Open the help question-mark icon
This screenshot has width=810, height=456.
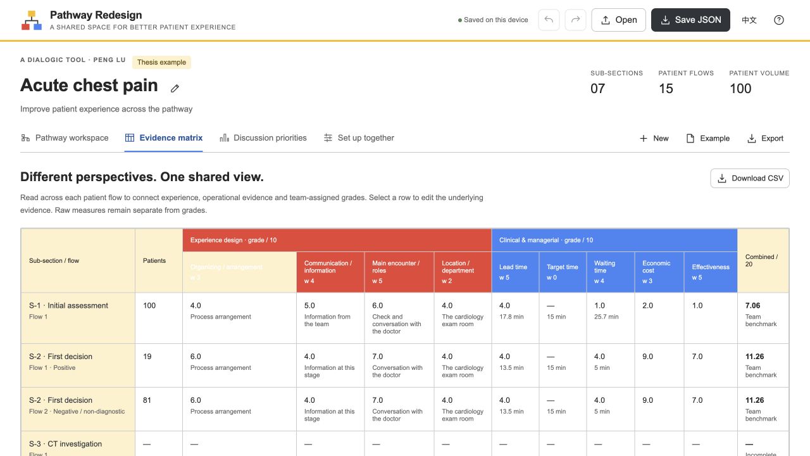pos(779,20)
